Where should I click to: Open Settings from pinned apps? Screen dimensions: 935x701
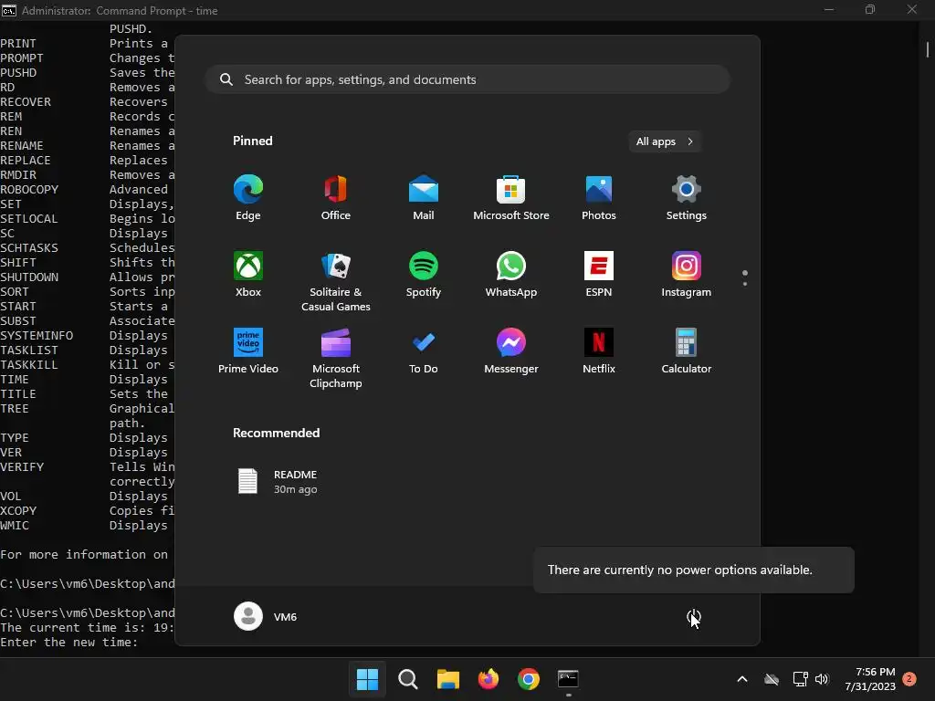687,198
